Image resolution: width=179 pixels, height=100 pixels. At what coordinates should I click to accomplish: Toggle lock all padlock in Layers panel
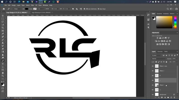point(166,62)
